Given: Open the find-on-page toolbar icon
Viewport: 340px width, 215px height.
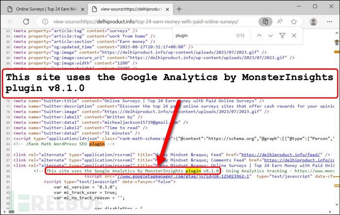Looking at the screenshot, I should click(265, 22).
